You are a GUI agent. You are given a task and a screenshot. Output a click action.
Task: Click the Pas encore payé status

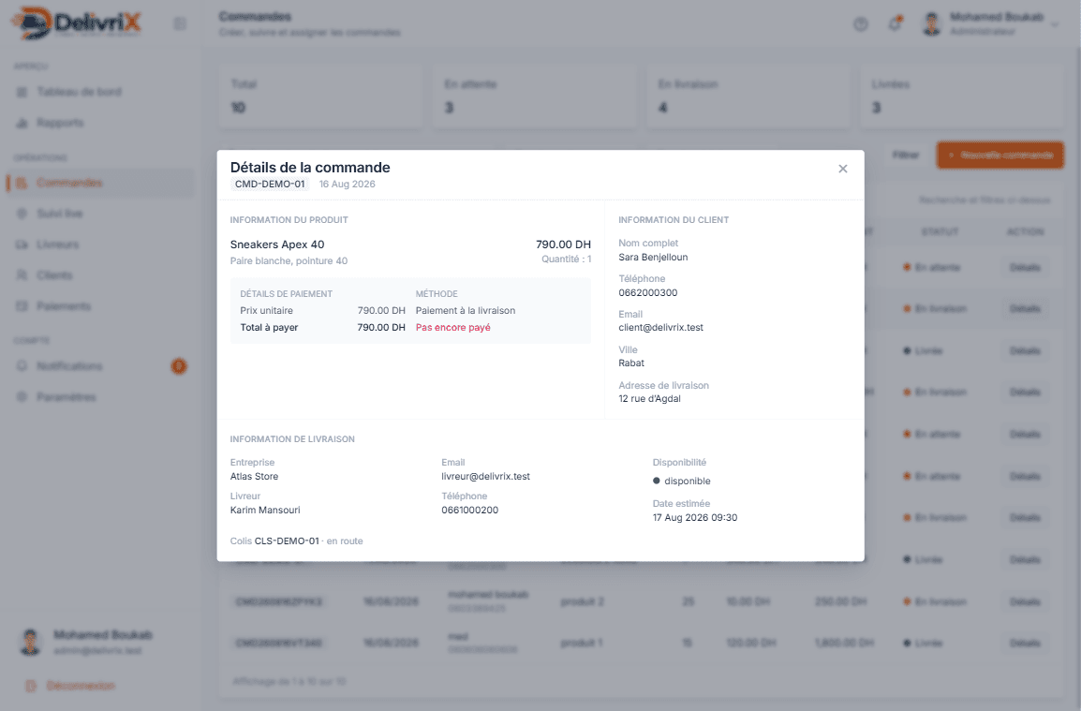tap(453, 328)
